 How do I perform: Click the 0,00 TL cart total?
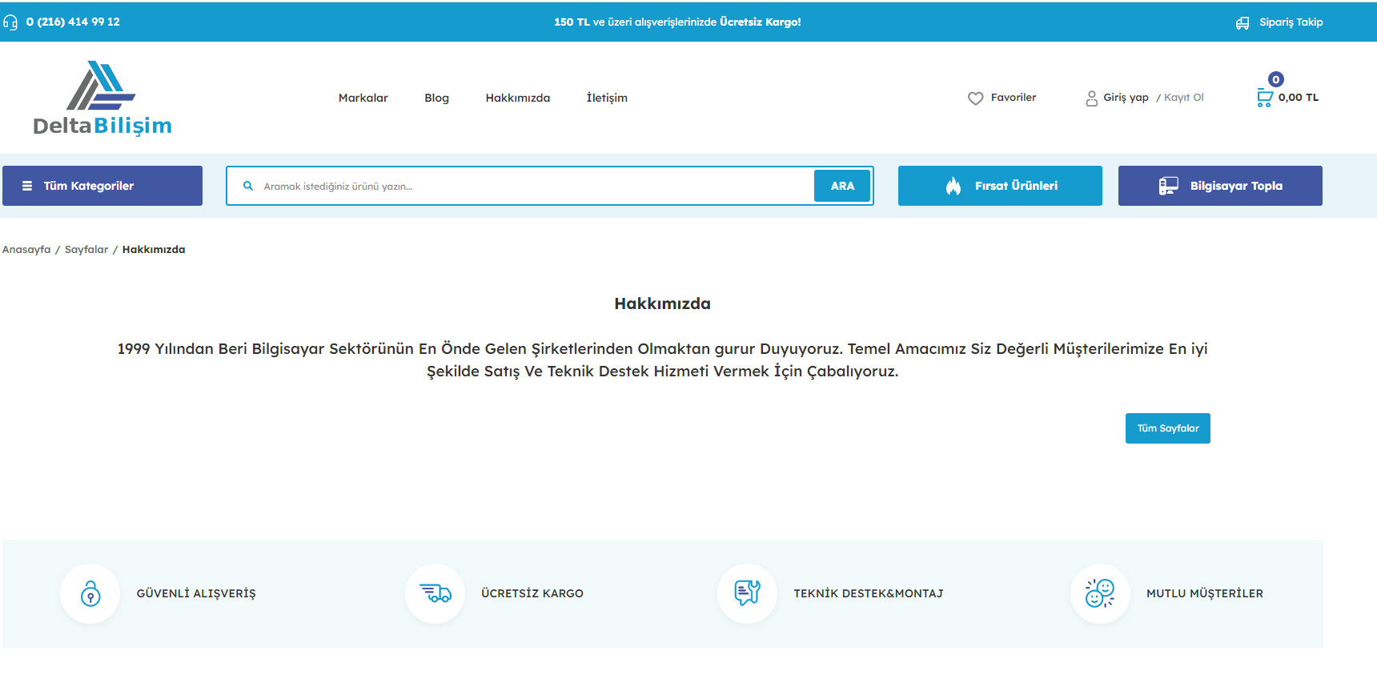[x=1298, y=98]
